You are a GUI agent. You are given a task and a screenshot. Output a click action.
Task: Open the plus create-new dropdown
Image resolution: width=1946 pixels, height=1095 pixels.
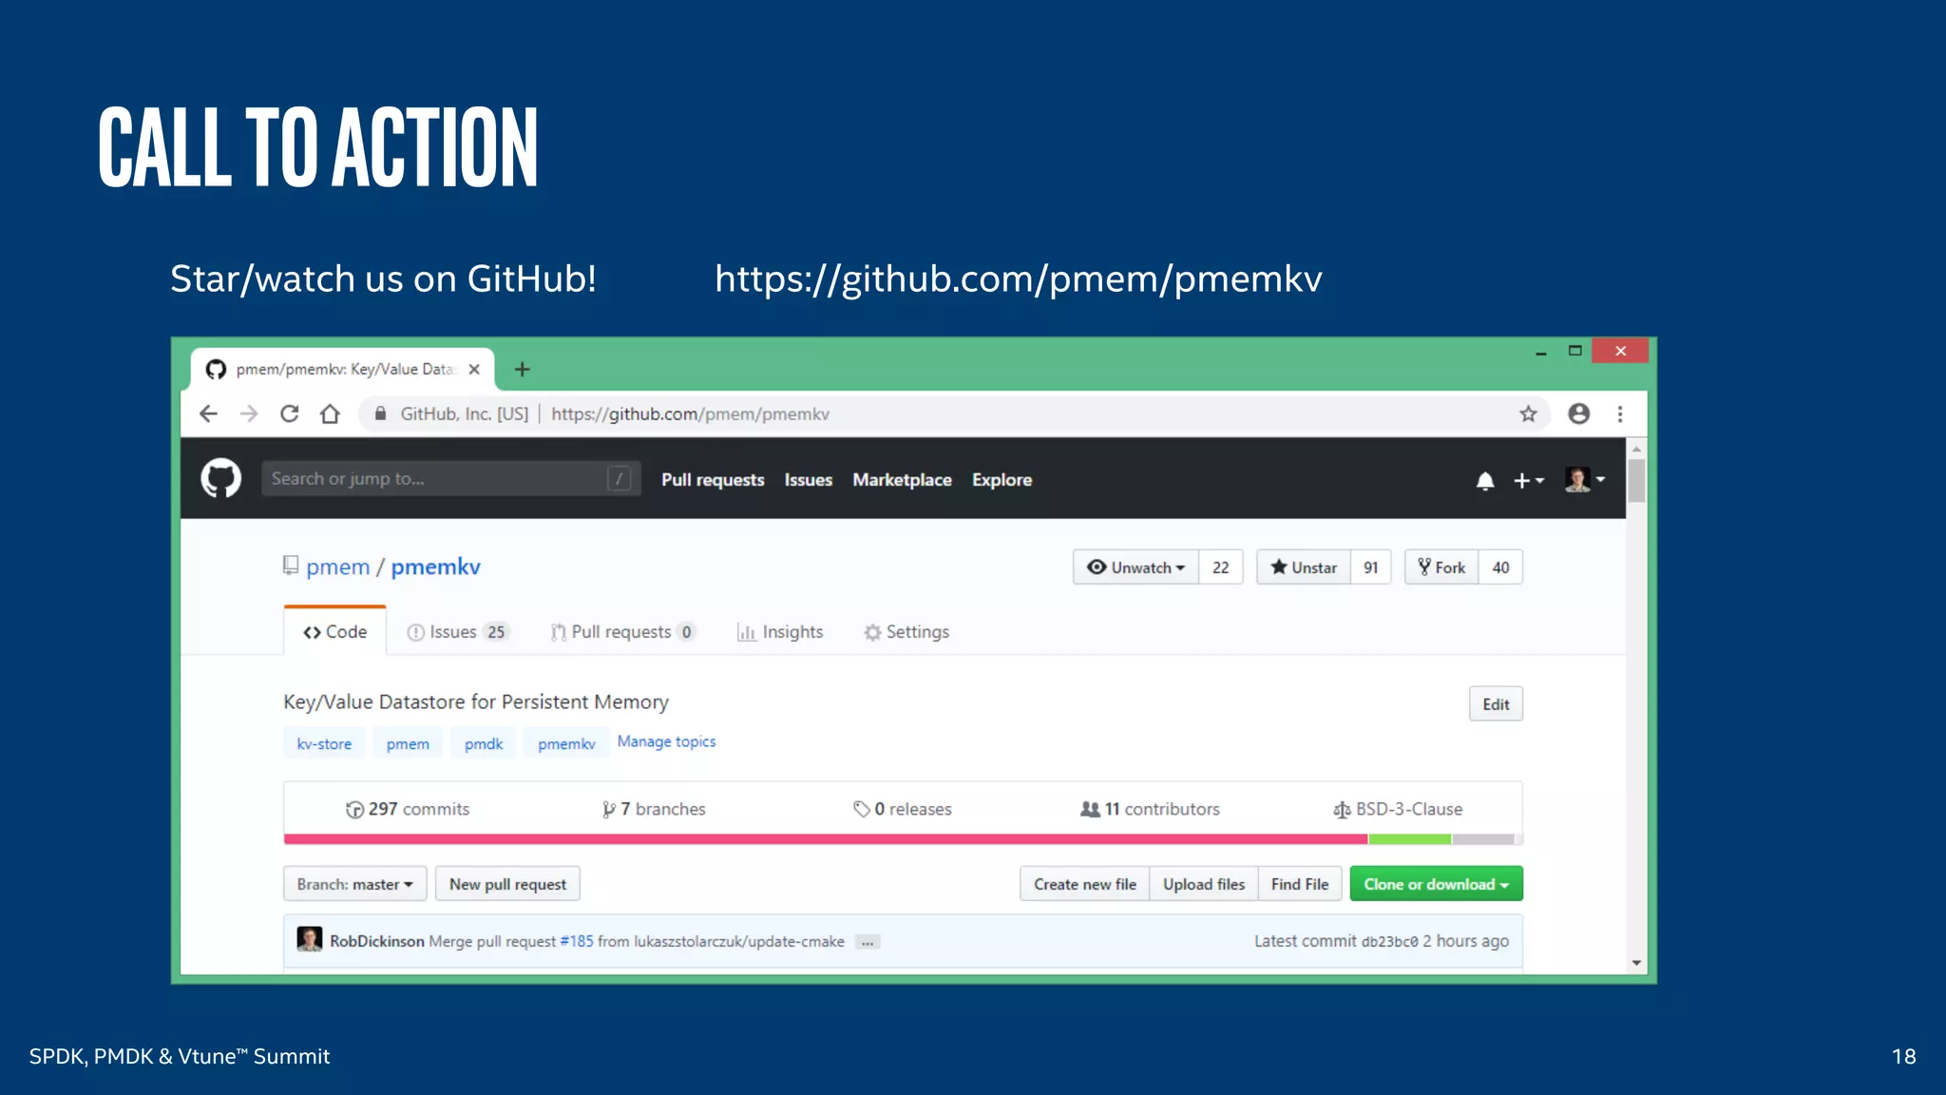[1528, 480]
